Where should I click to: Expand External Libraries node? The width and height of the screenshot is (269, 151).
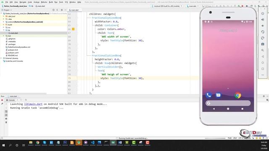click(x=1, y=58)
